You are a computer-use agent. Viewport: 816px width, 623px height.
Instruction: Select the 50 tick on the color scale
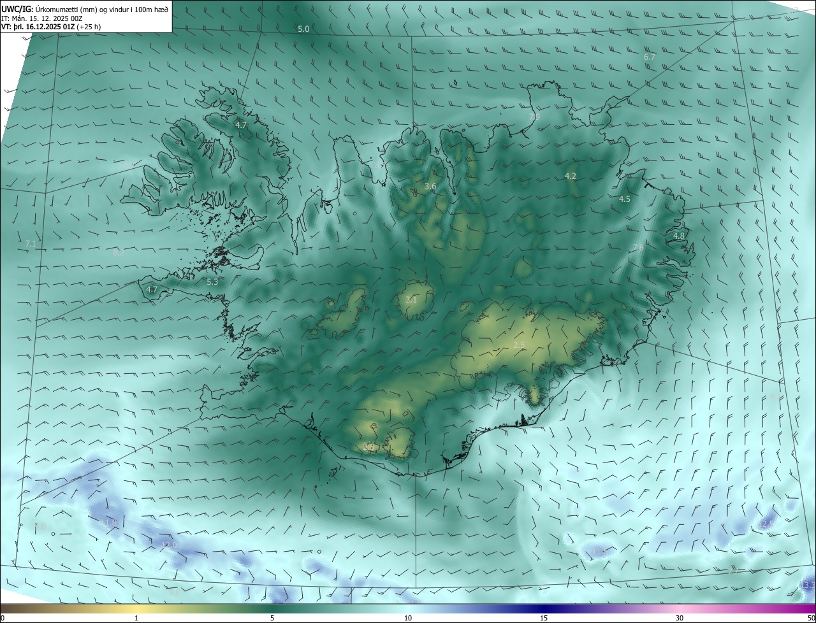(811, 618)
